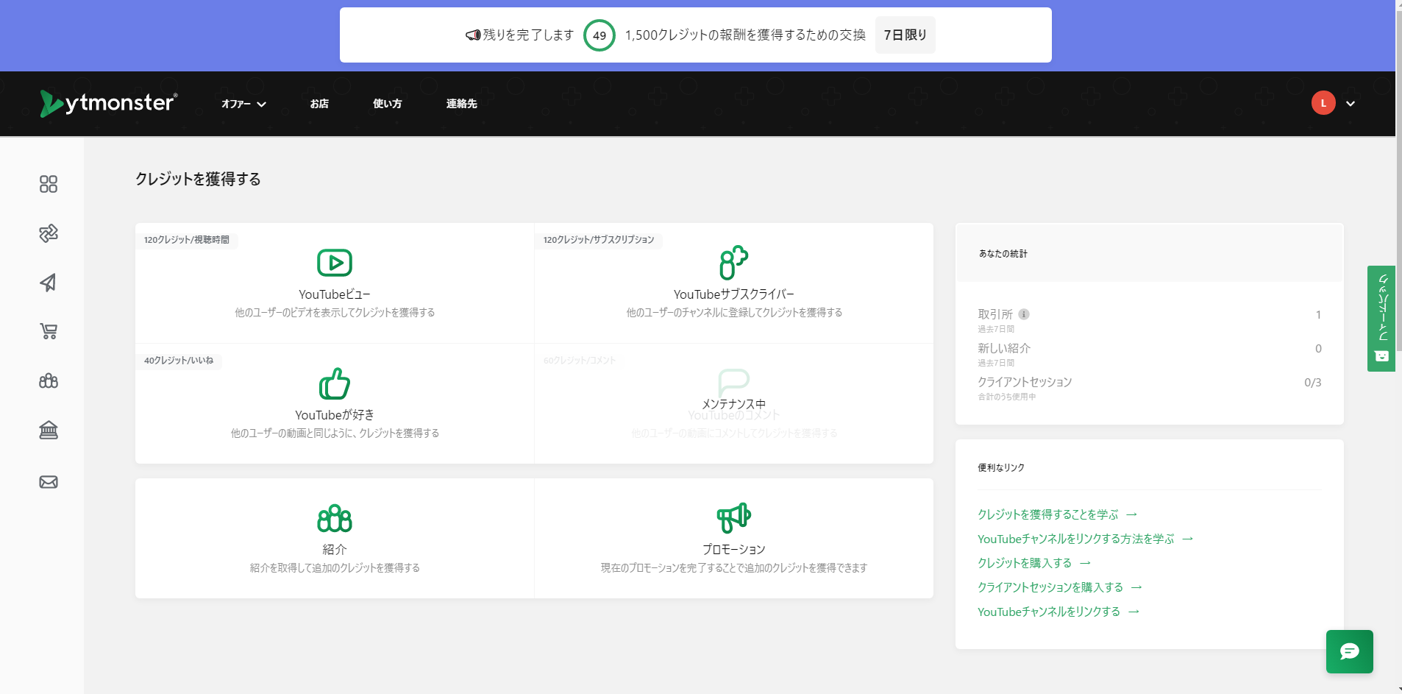Click the 120クレジット/サブスクリプション badge
The width and height of the screenshot is (1402, 694).
coord(599,240)
